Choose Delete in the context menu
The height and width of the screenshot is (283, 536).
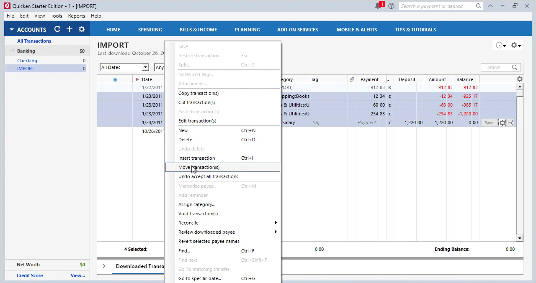(x=223, y=140)
